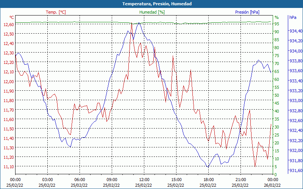The image size is (303, 189).
Task: Click the "15:00" time axis label
Action: (x=176, y=180)
